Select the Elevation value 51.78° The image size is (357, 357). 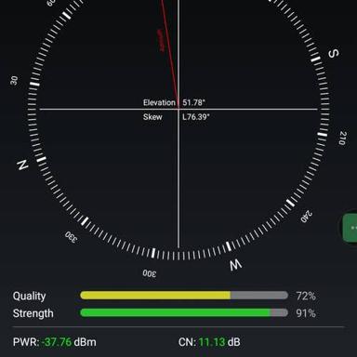tap(193, 102)
